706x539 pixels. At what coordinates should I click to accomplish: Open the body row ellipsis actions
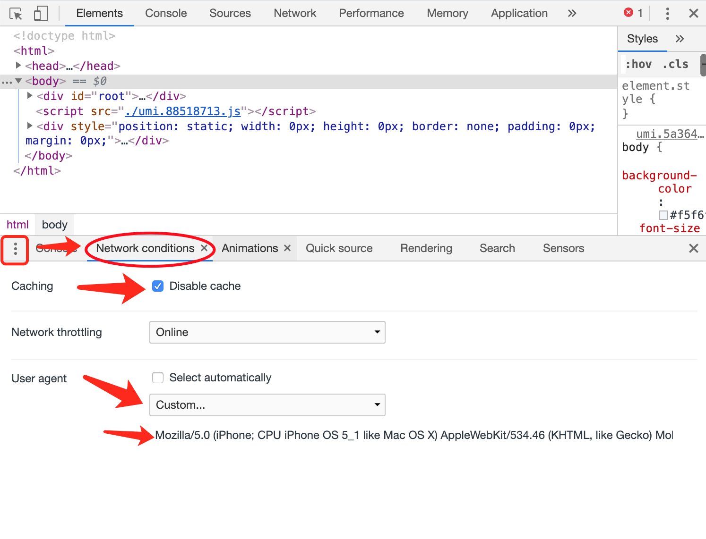coord(7,82)
